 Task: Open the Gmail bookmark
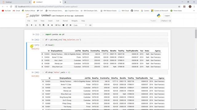tap(16, 11)
